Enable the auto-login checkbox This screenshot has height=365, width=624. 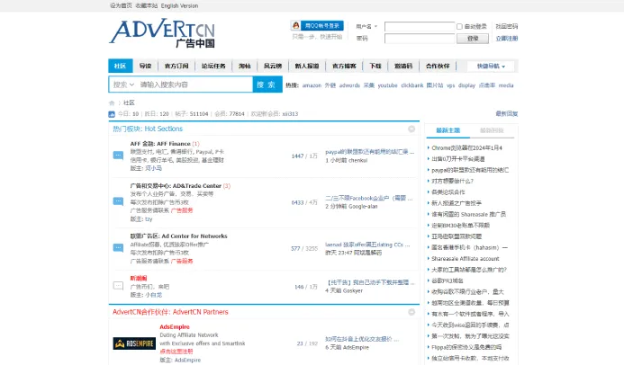[x=459, y=27]
